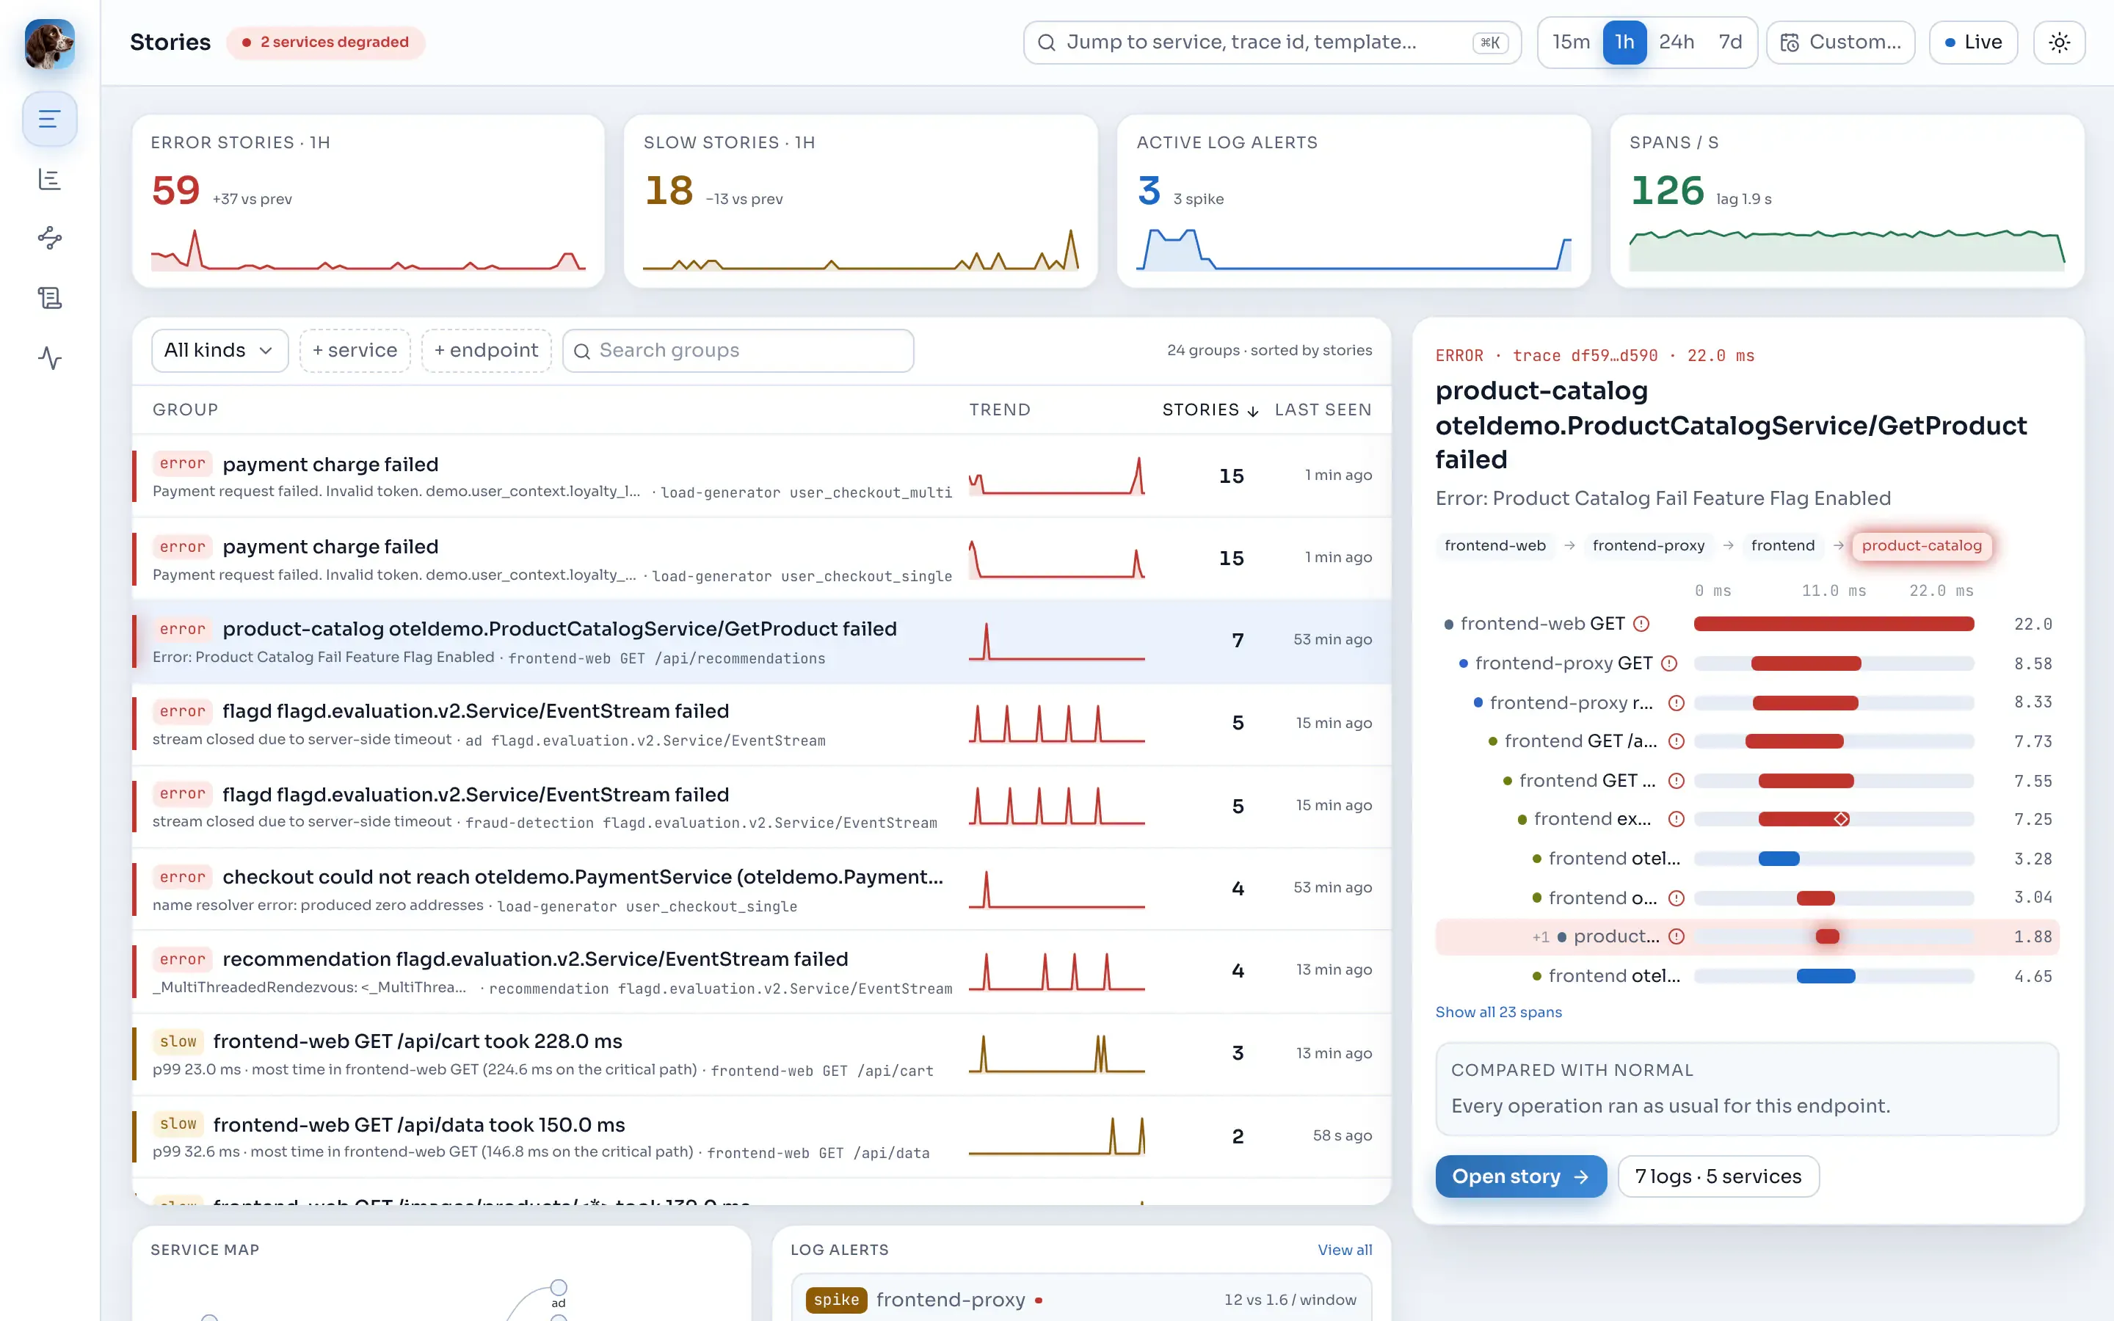Sort by the LAST SEEN column

(1323, 410)
